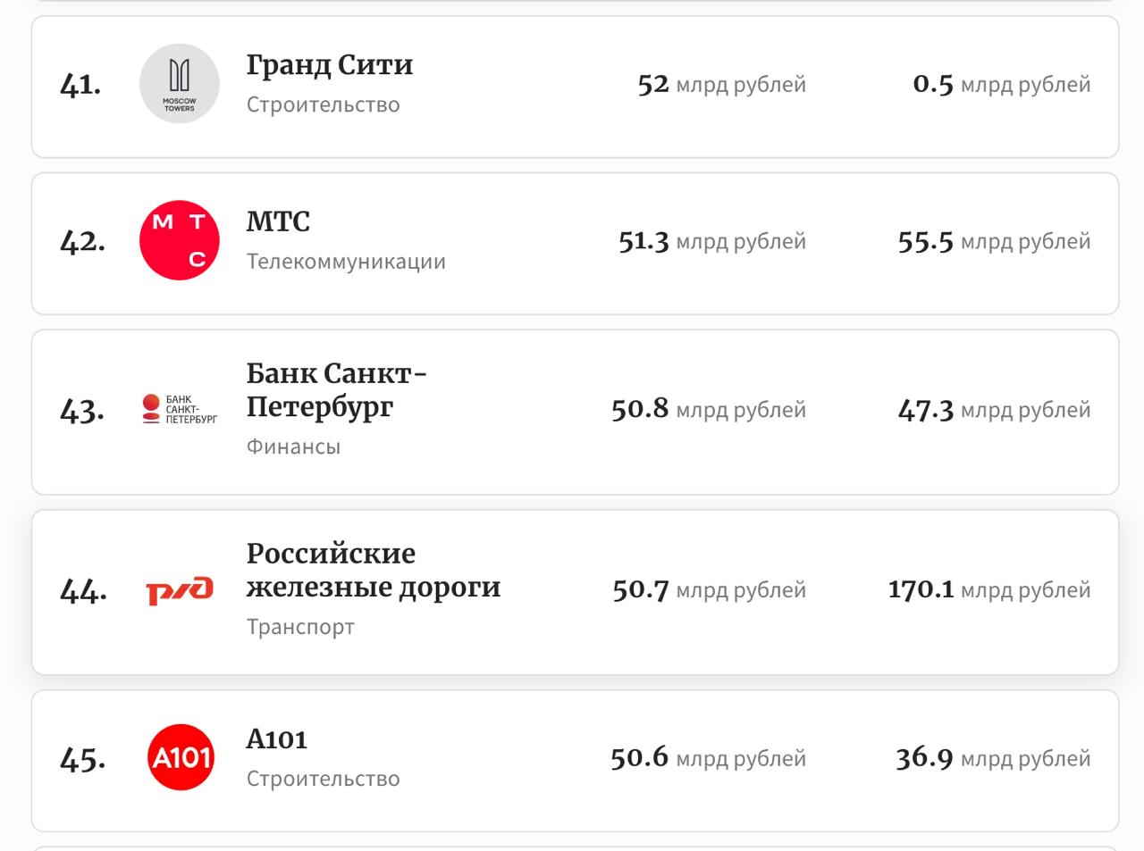1144x851 pixels.
Task: Open Российские железные дороги title
Action: [374, 571]
